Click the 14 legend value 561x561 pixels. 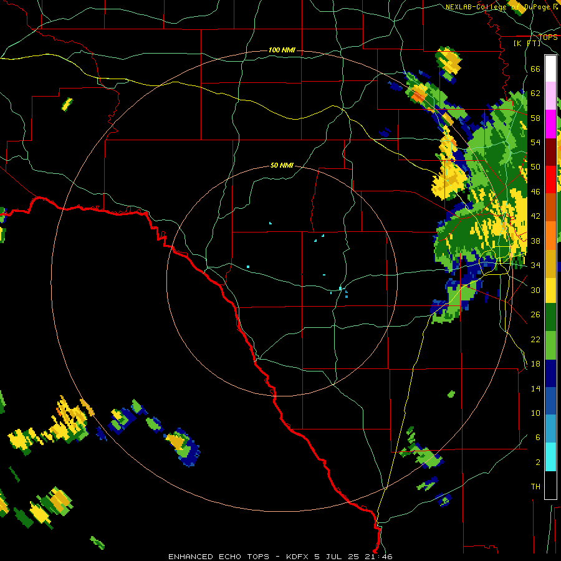(535, 388)
